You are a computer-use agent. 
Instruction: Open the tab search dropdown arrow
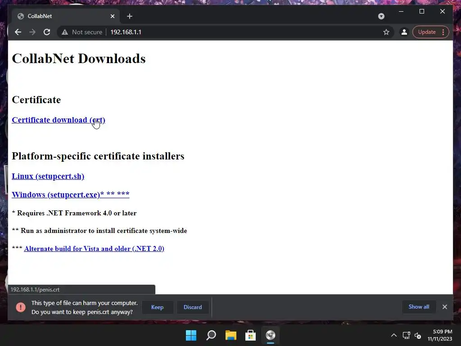pos(381,16)
